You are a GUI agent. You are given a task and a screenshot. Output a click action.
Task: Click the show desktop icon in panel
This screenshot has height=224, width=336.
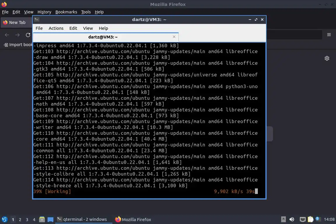point(50,219)
